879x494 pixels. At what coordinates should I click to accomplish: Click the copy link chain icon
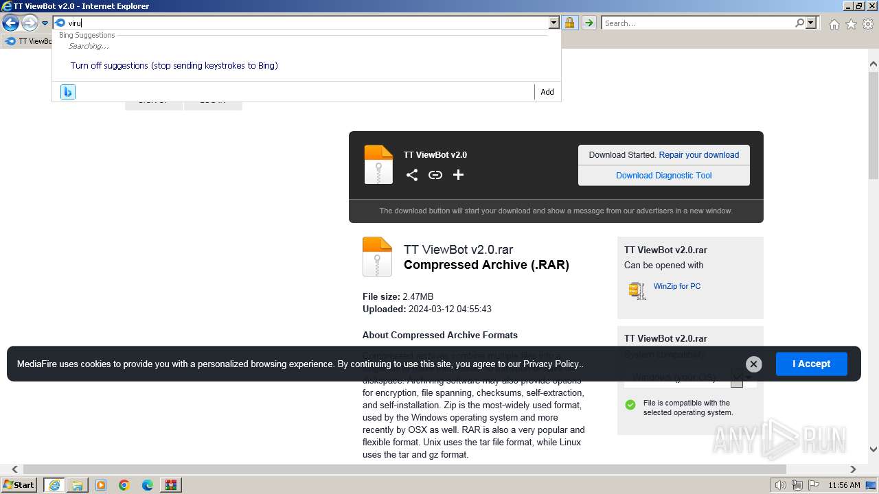pos(435,175)
